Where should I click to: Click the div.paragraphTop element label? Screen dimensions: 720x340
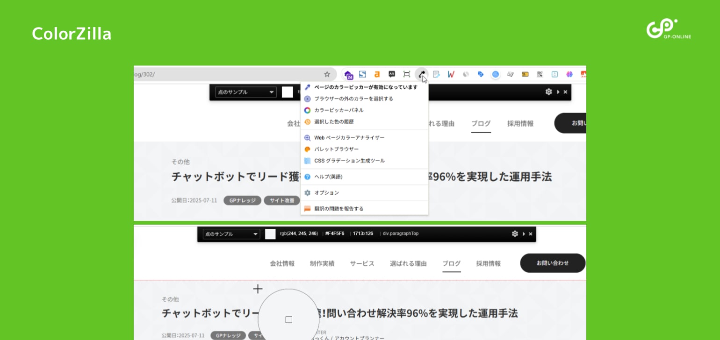click(400, 234)
